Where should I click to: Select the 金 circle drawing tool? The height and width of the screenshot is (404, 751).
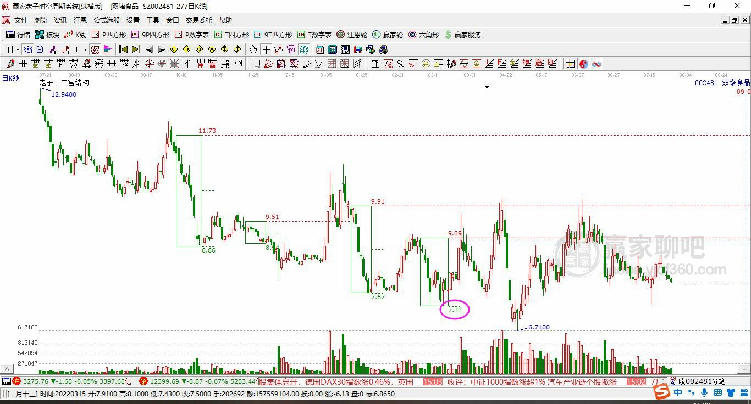coord(426,64)
